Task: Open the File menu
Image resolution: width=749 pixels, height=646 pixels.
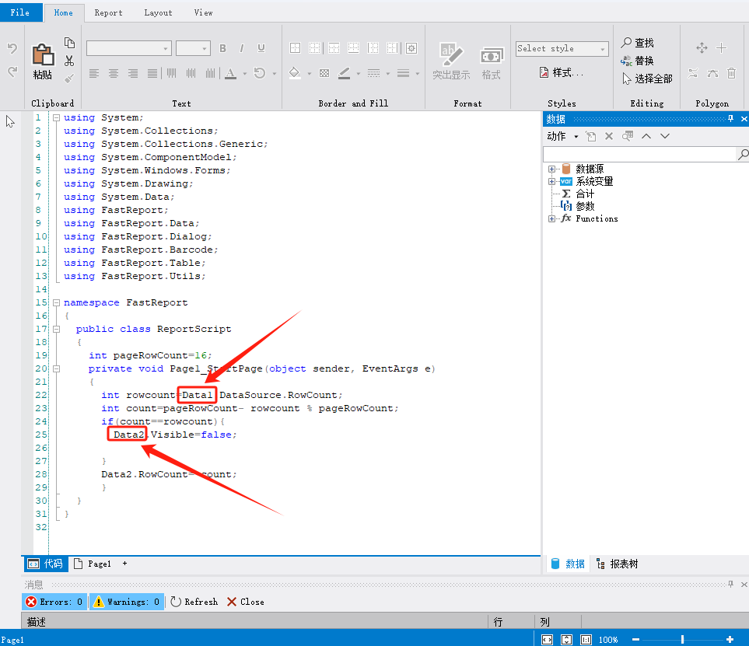Action: (x=20, y=12)
